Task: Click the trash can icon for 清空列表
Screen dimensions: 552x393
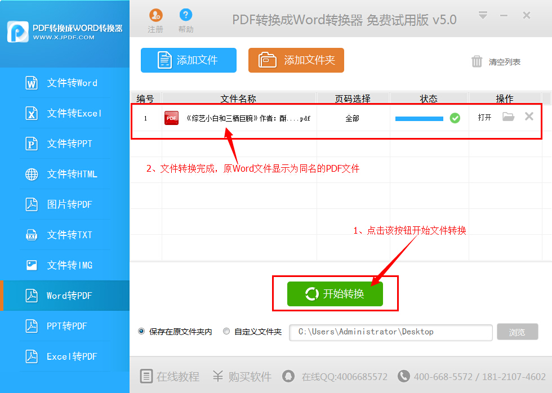Action: pyautogui.click(x=477, y=61)
